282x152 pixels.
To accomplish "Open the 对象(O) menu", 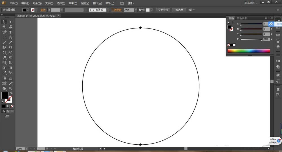I will pos(37,3).
